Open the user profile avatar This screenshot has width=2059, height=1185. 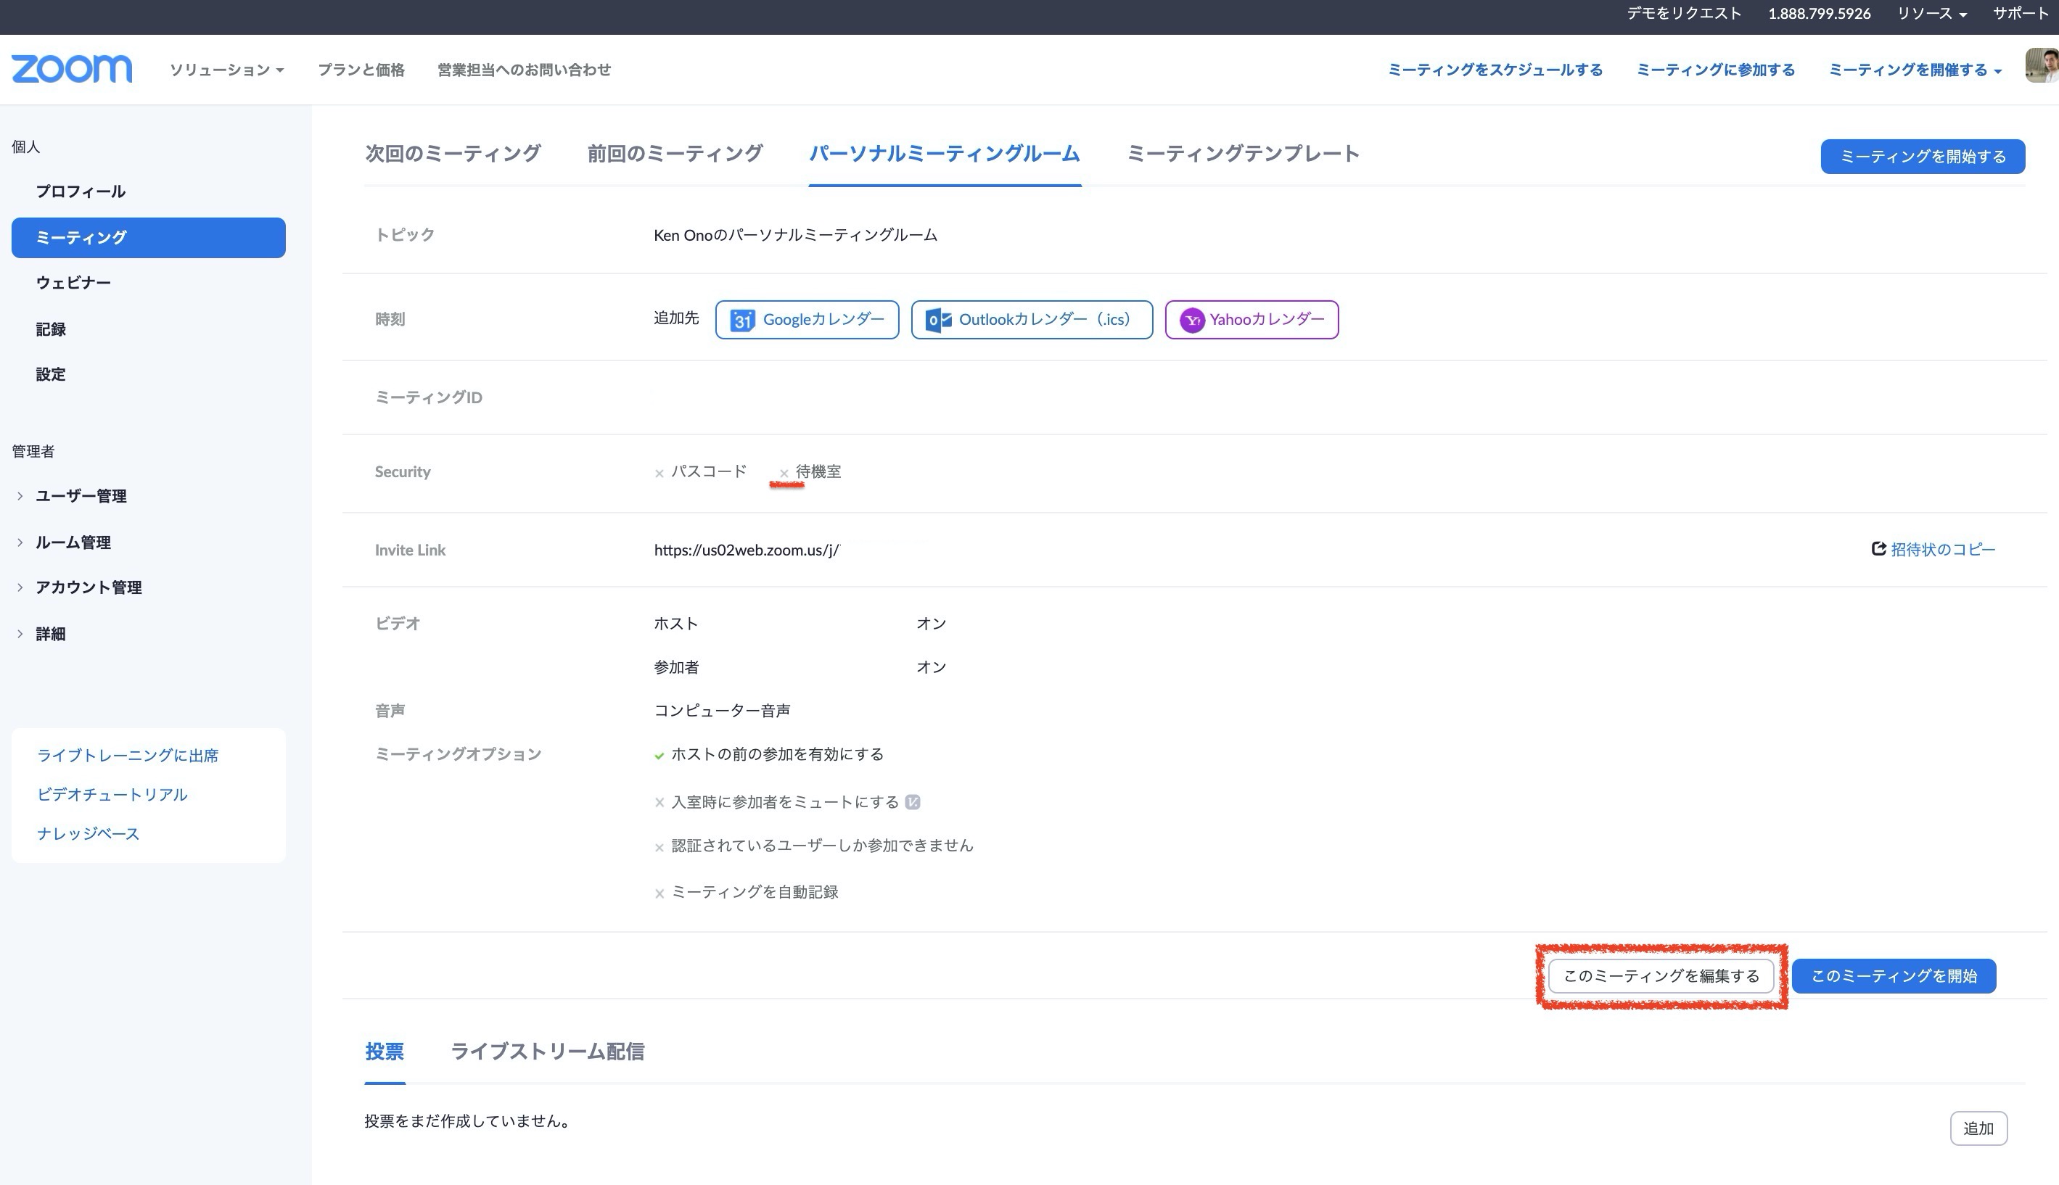point(2042,67)
